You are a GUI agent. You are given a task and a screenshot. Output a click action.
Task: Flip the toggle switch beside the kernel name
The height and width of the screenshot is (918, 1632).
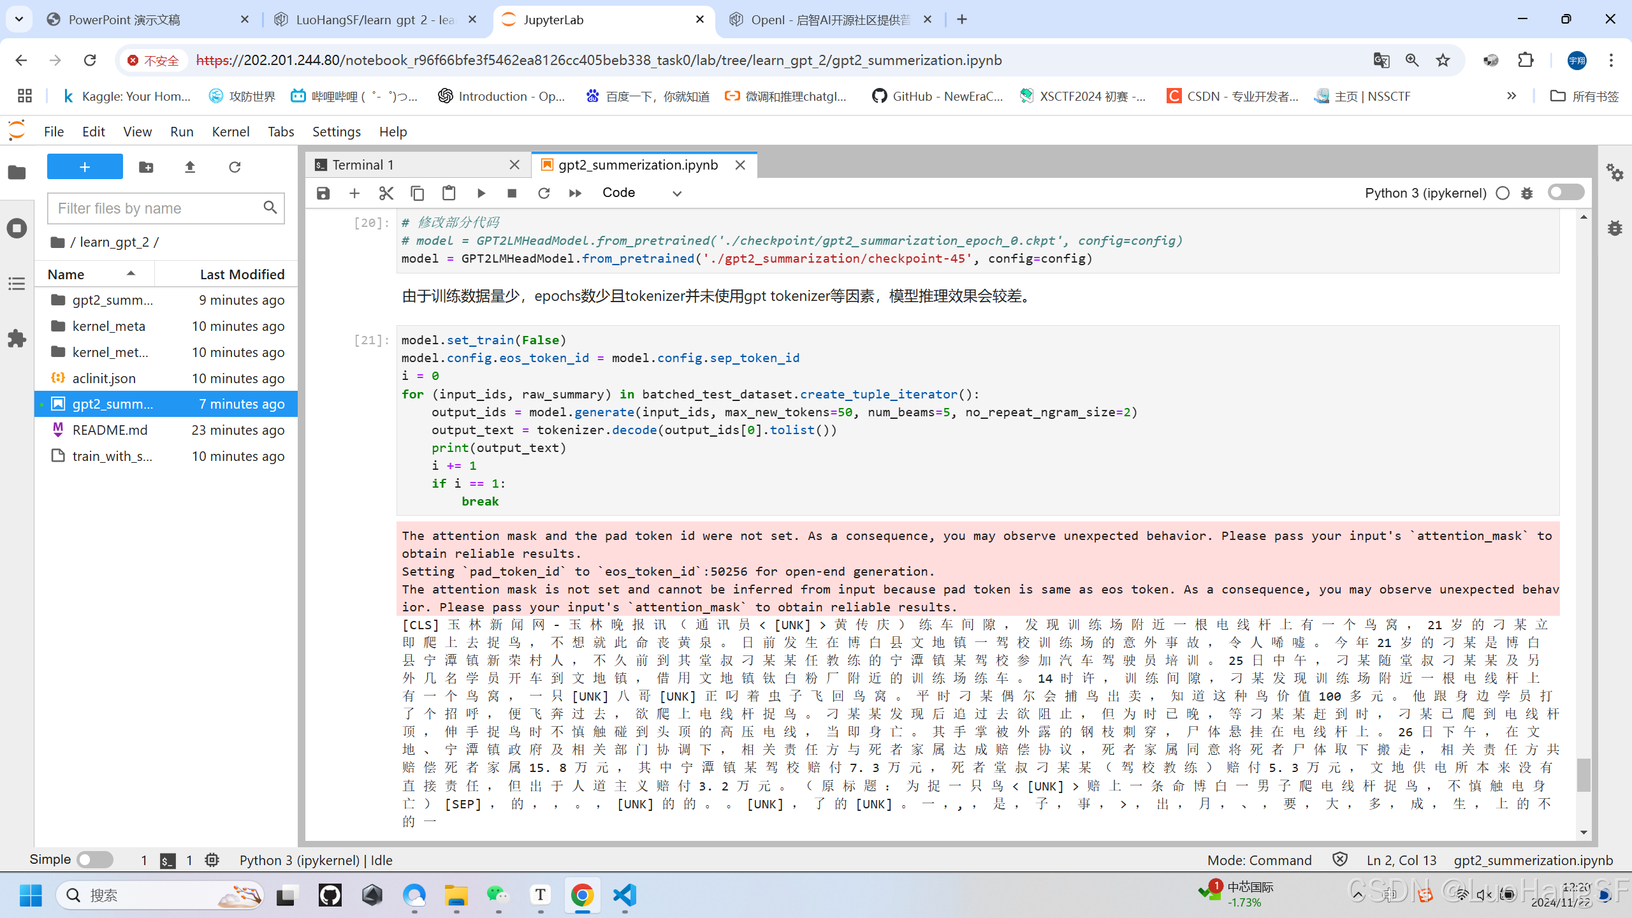(x=1566, y=192)
